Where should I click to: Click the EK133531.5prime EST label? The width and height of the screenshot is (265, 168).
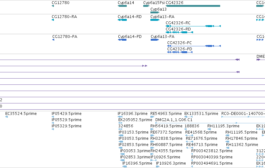click(201, 114)
